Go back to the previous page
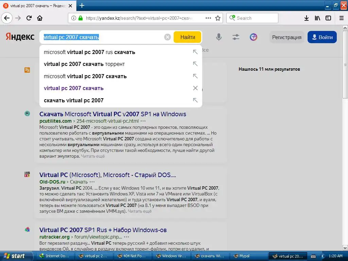348x261 pixels. tap(7, 18)
